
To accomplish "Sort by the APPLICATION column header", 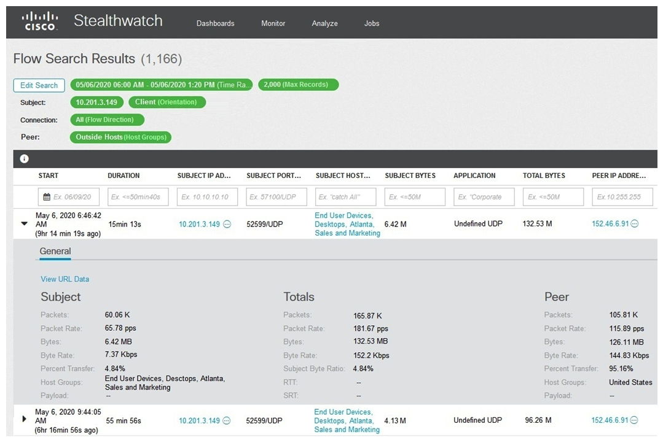I will coord(474,176).
